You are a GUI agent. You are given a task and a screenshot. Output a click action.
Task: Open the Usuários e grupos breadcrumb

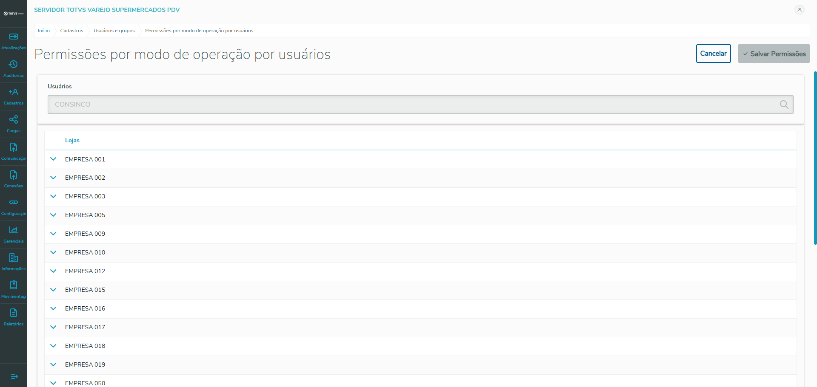(114, 31)
